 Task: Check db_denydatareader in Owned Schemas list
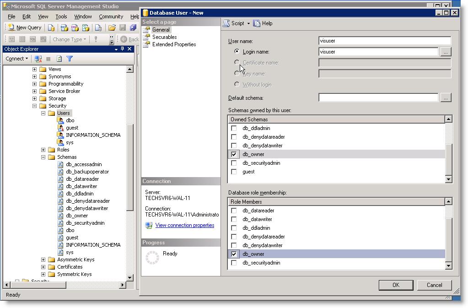click(234, 137)
